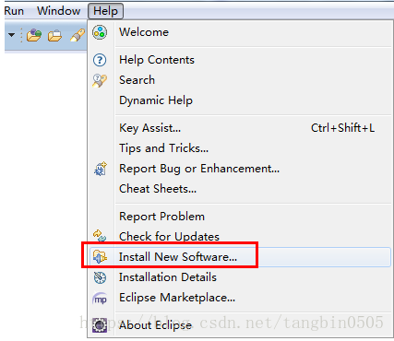Click the Open Task folder toolbar icon

click(x=54, y=36)
